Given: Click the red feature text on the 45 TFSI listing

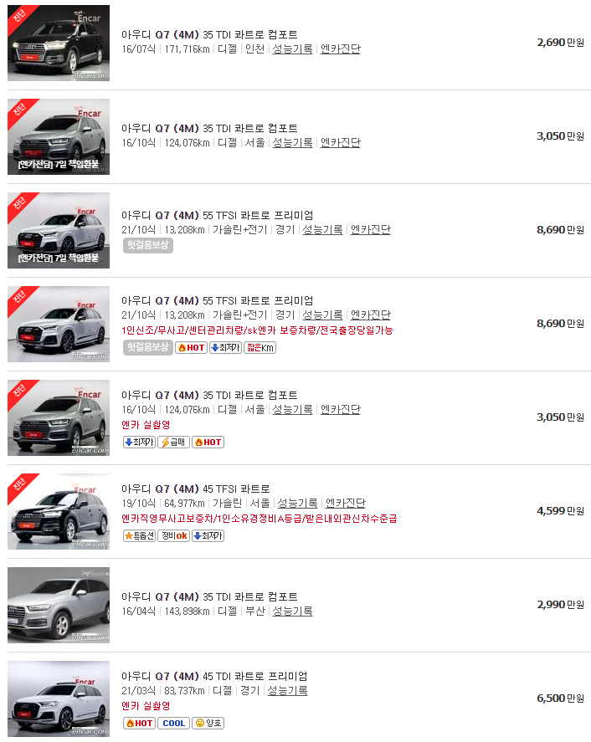Looking at the screenshot, I should click(x=251, y=519).
